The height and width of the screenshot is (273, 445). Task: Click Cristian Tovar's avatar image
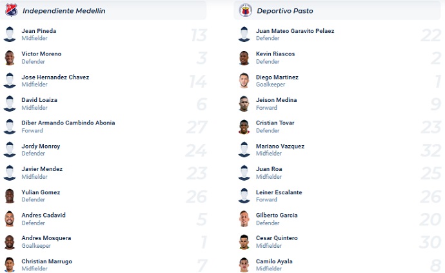(244, 126)
